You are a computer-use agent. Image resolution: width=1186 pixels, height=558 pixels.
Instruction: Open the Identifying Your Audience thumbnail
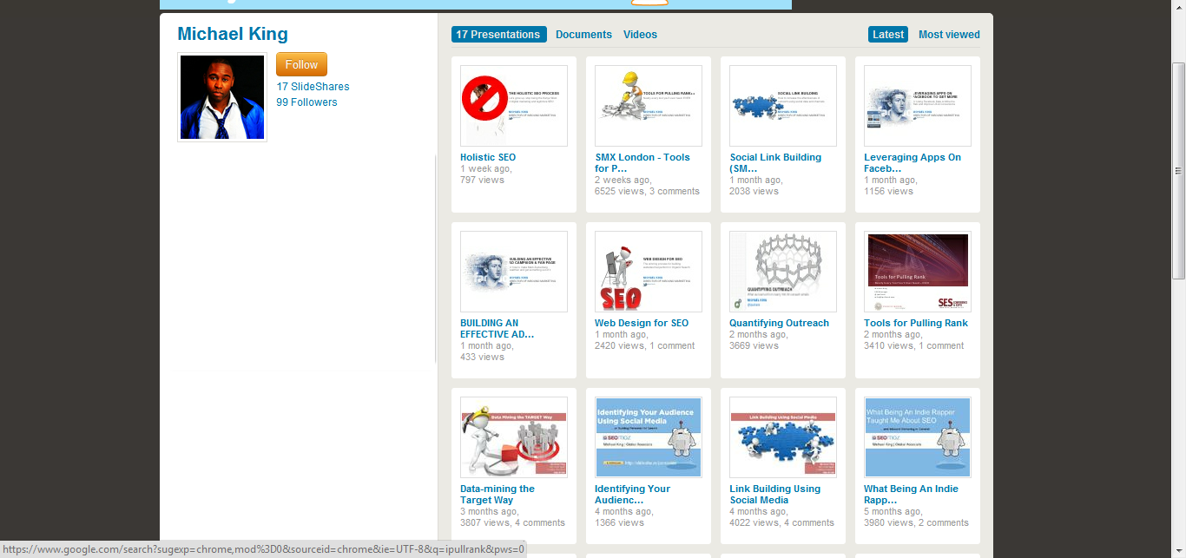click(x=649, y=437)
